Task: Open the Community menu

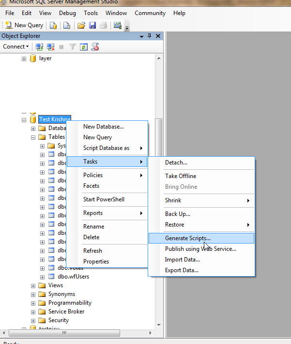Action: tap(150, 13)
